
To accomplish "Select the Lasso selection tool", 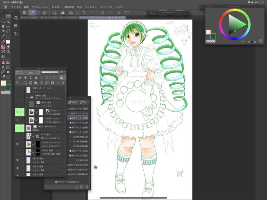I will point(8,31).
